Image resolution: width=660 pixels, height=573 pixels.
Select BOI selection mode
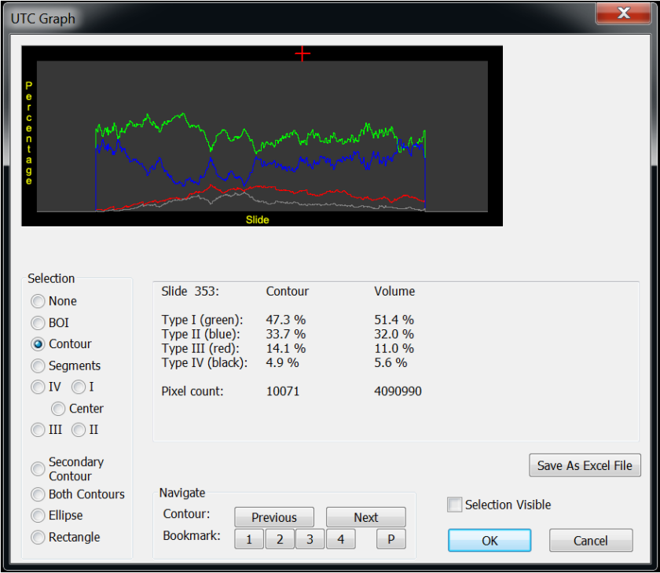pos(38,322)
